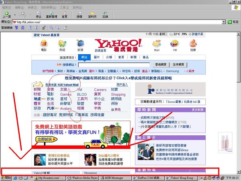Open the 1GB Yahoo! Mail signup link
This screenshot has width=241, height=181.
coord(62,84)
